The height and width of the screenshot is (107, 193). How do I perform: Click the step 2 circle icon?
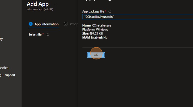tap(66, 24)
